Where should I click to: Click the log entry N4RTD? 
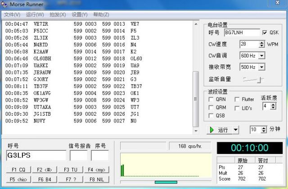click(x=41, y=45)
